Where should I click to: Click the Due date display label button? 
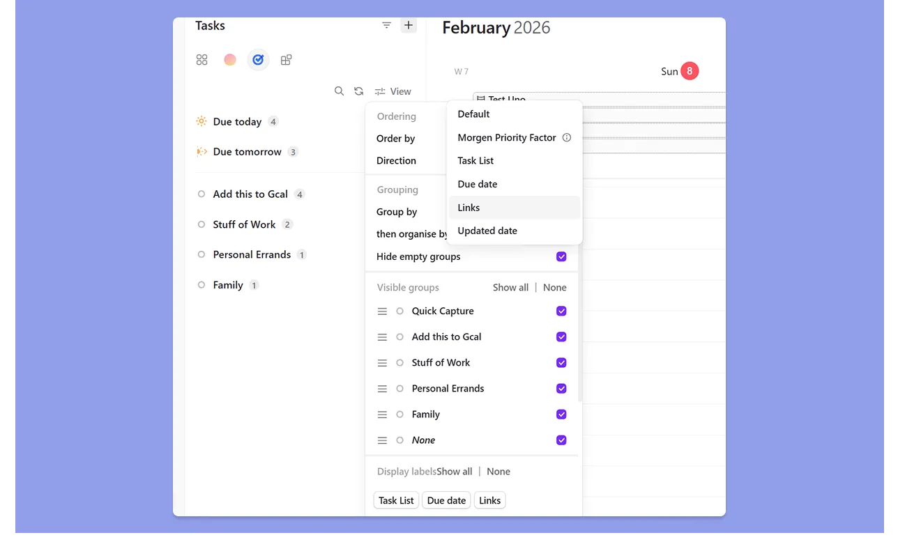point(446,500)
